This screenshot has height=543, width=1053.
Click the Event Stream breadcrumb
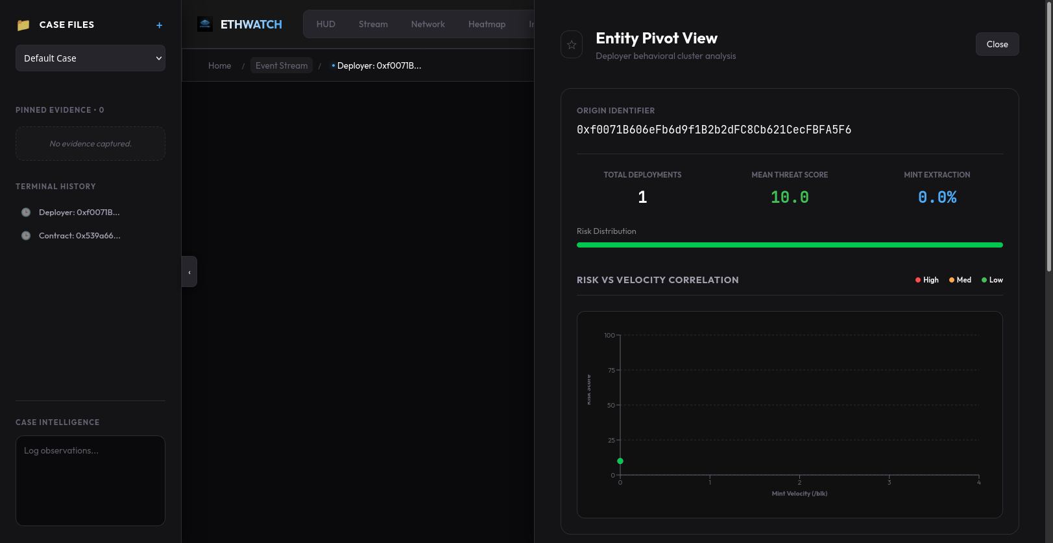pos(282,66)
